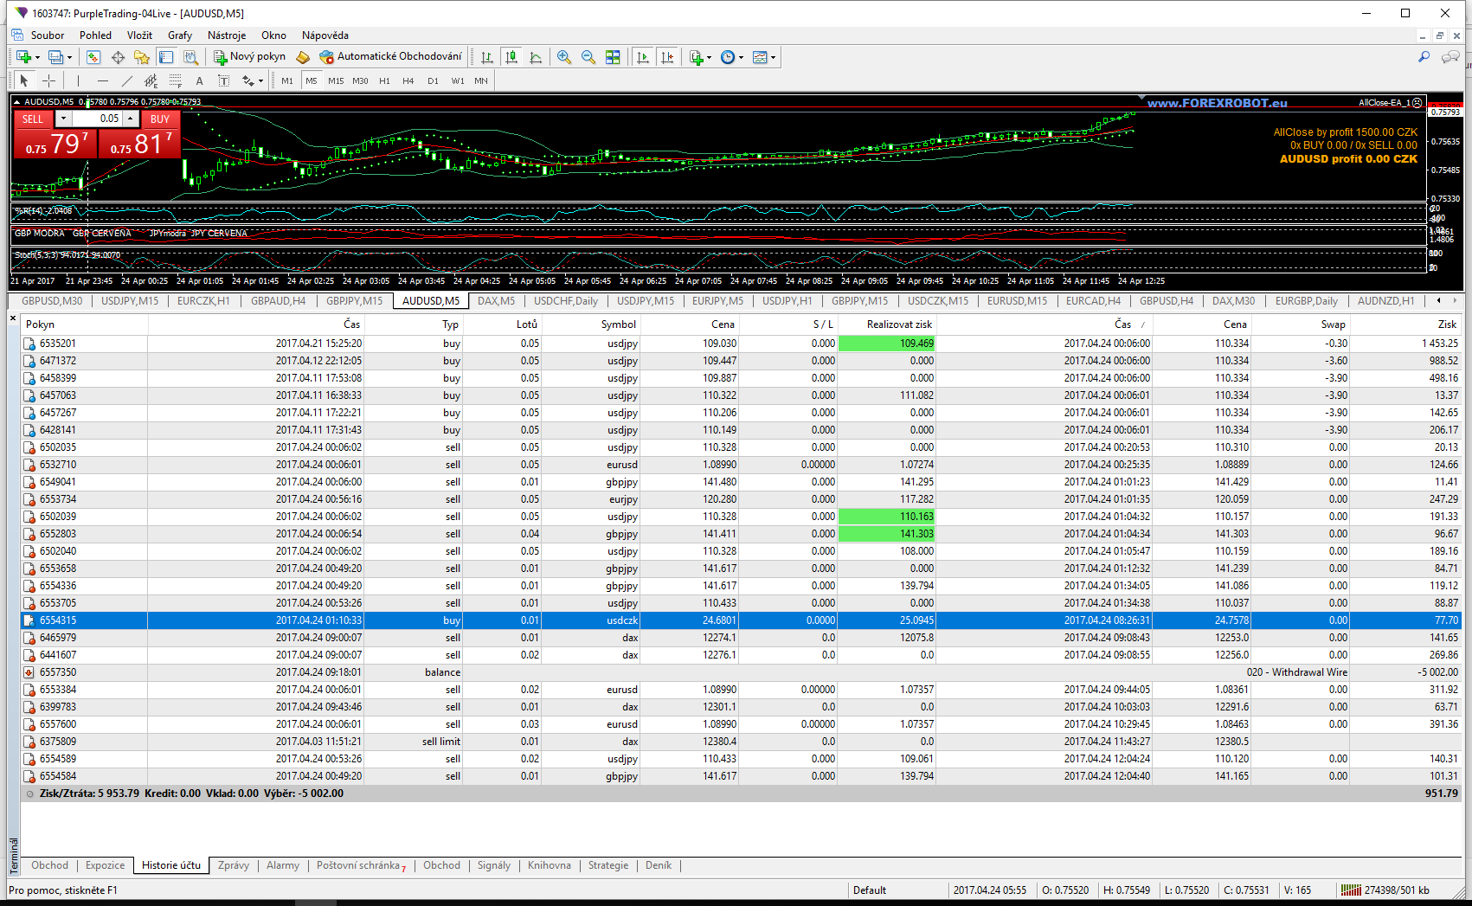Open the Market Watch panel icon
The width and height of the screenshot is (1472, 906).
pos(93,57)
